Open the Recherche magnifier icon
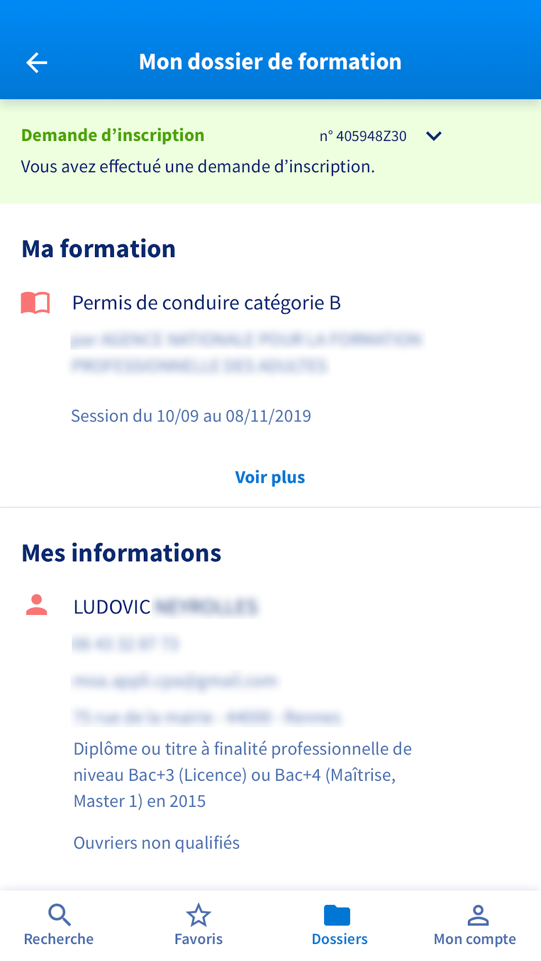 pyautogui.click(x=59, y=915)
